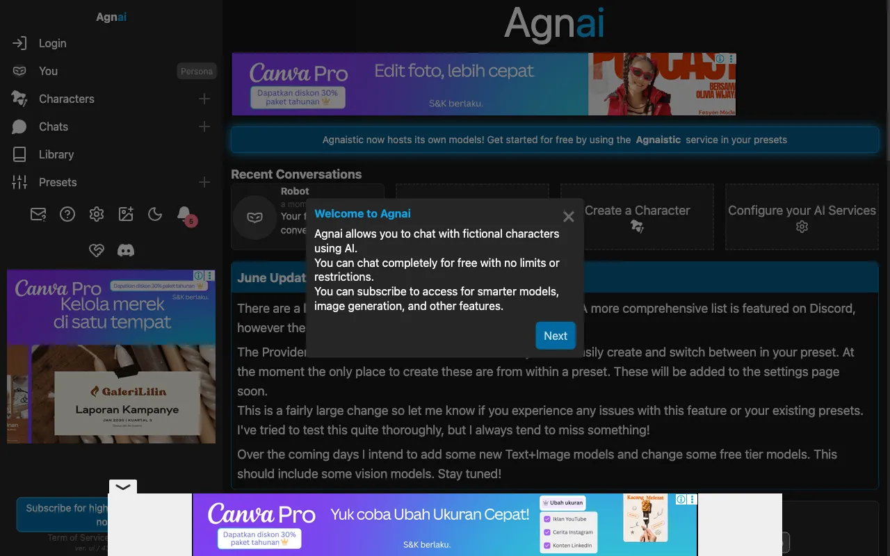The width and height of the screenshot is (890, 556).
Task: Click the Robot avatar mask icon
Action: coord(254,218)
